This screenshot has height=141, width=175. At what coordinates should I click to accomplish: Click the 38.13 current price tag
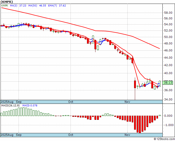coord(168,83)
